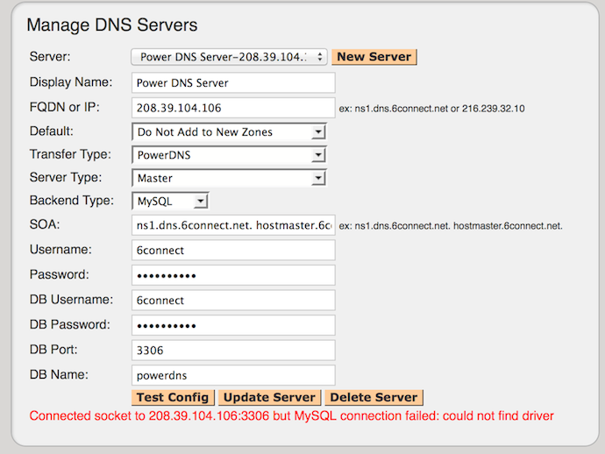Screen dimensions: 605x454
Task: Select the Username field
Action: click(233, 251)
